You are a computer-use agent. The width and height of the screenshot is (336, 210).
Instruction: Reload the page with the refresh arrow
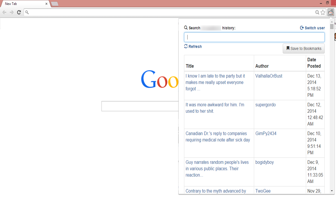point(19,12)
